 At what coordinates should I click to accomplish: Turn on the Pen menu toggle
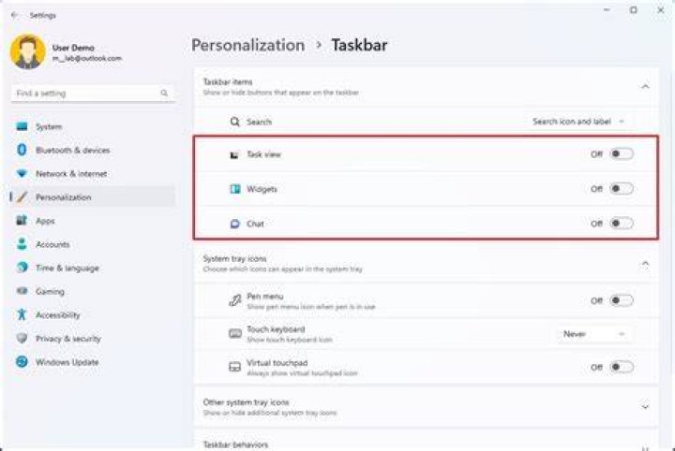tap(622, 300)
